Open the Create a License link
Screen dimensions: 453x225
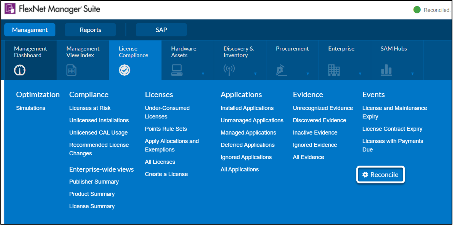tap(166, 174)
